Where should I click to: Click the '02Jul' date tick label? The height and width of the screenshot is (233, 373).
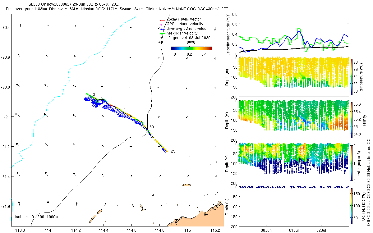coord(321,231)
